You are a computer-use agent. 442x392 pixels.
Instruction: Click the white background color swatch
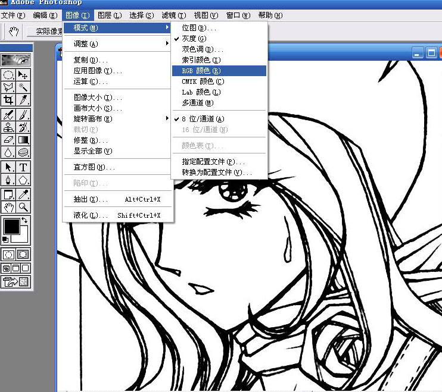[23, 238]
